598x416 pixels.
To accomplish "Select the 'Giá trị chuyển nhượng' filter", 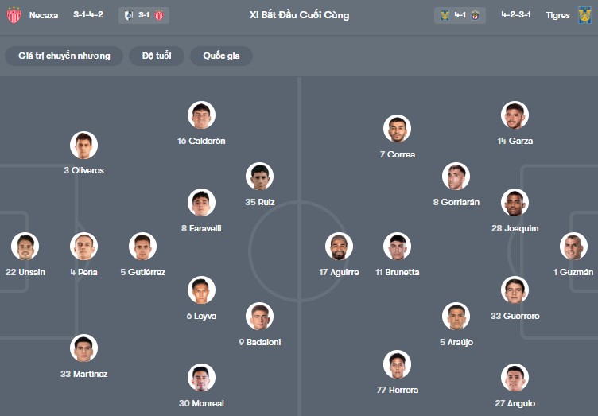I will [x=64, y=56].
